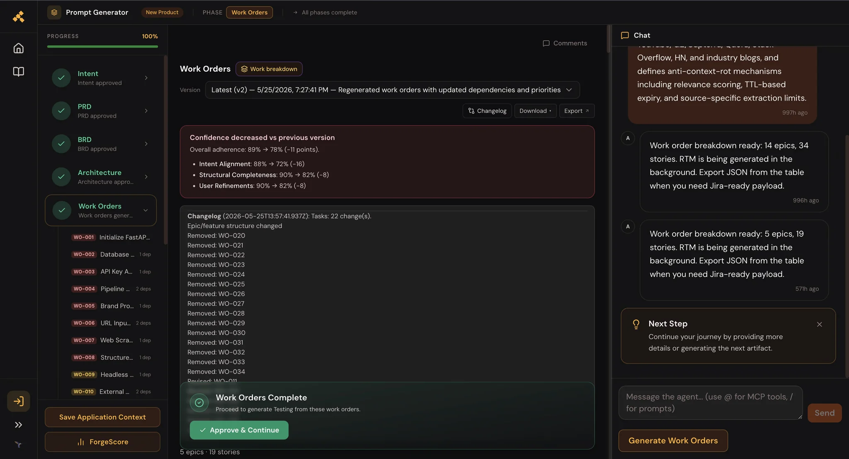Click the green check circle beside PRD

click(61, 111)
